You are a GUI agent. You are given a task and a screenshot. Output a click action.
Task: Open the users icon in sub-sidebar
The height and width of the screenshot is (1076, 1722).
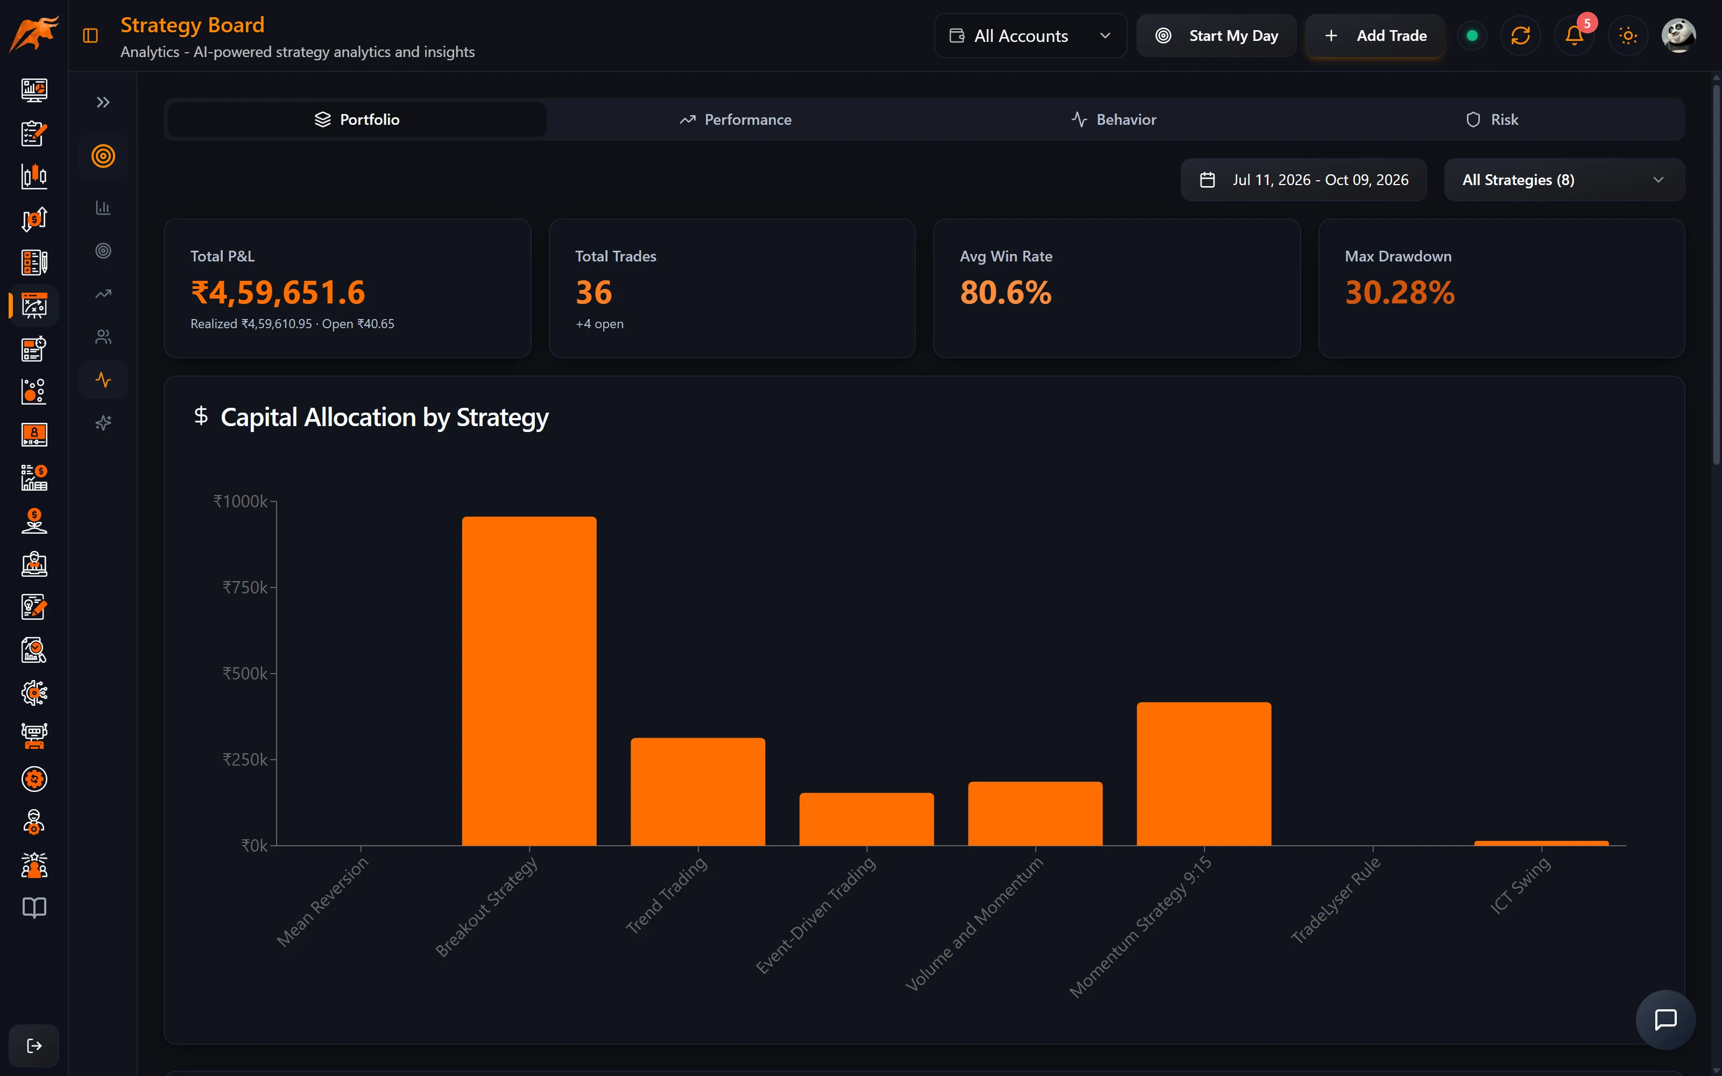[x=103, y=337]
